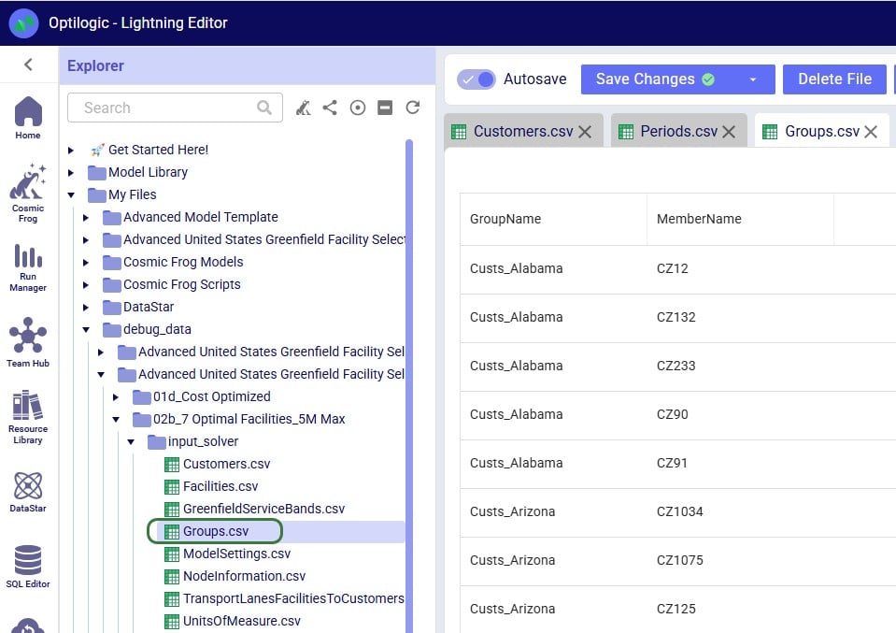896x633 pixels.
Task: Select the CZ1075 cell
Action: [x=740, y=561]
